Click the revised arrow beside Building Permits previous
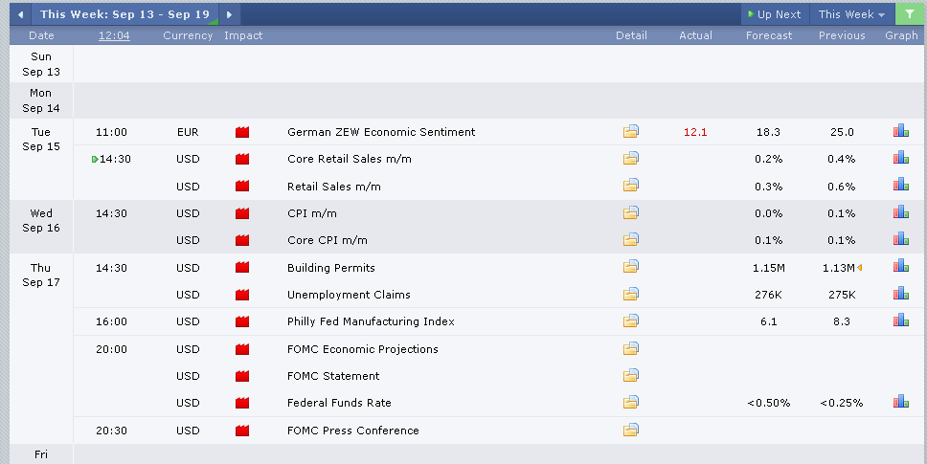The image size is (927, 464). (x=859, y=268)
